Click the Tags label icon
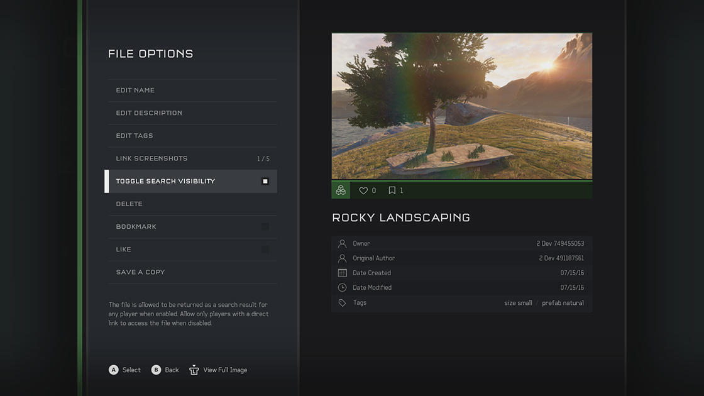The height and width of the screenshot is (396, 704). pos(342,302)
